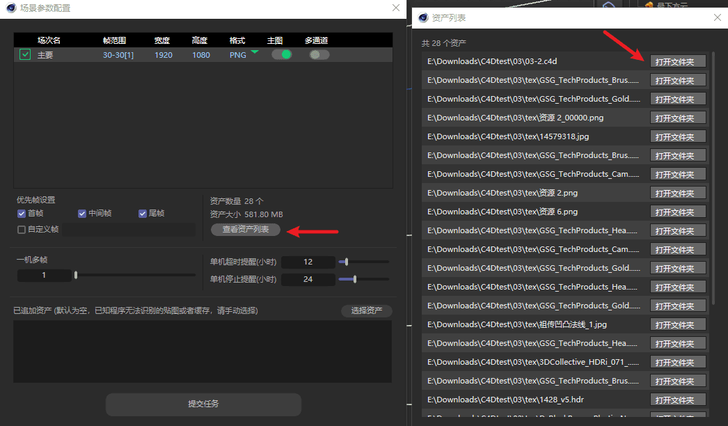Enable the 自定义帧 checkbox
This screenshot has height=426, width=728.
click(22, 229)
